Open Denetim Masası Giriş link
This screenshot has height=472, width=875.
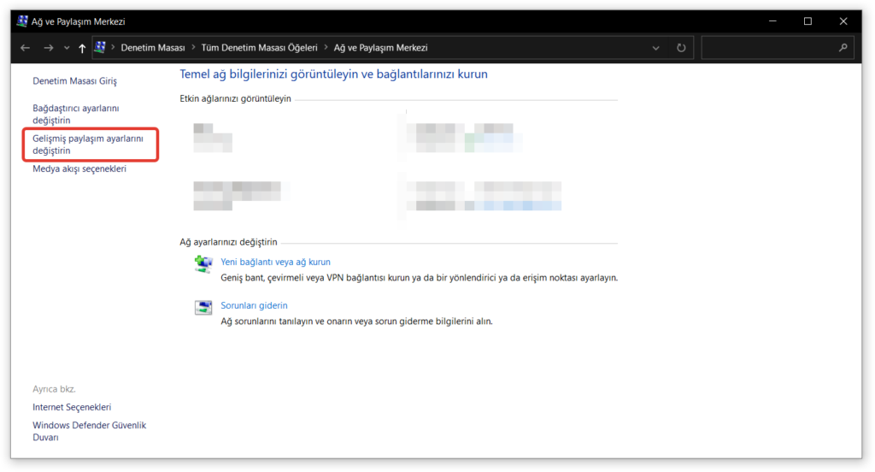(x=75, y=81)
